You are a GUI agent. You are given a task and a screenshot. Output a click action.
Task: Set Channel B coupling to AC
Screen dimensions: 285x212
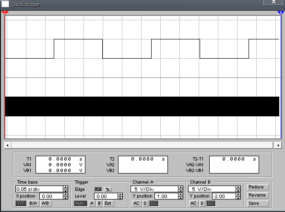click(193, 203)
